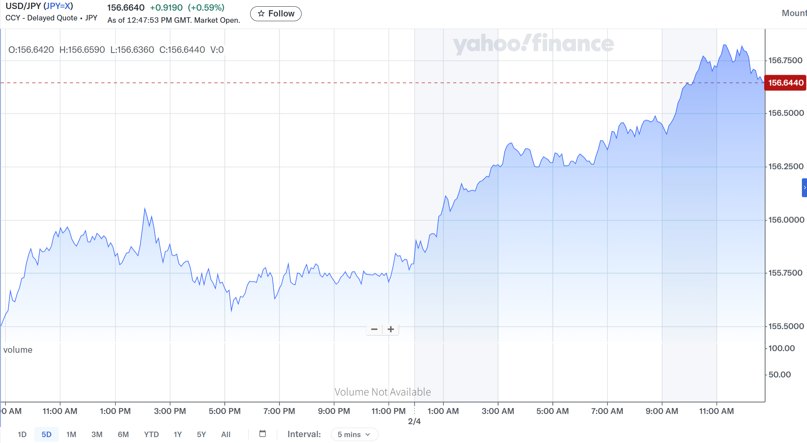Zoom out the chart with minus icon
The width and height of the screenshot is (807, 443).
374,329
